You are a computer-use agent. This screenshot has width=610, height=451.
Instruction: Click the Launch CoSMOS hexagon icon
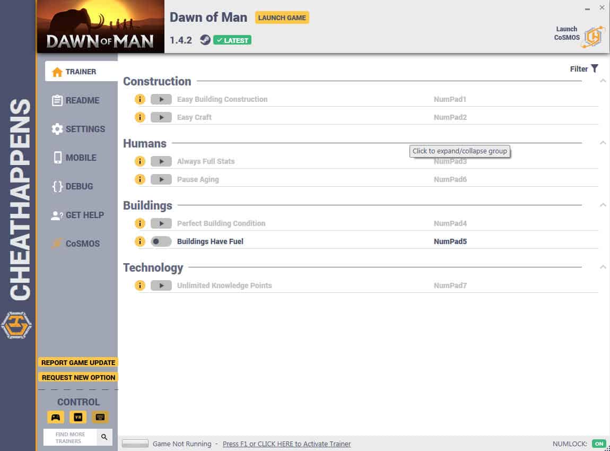593,37
